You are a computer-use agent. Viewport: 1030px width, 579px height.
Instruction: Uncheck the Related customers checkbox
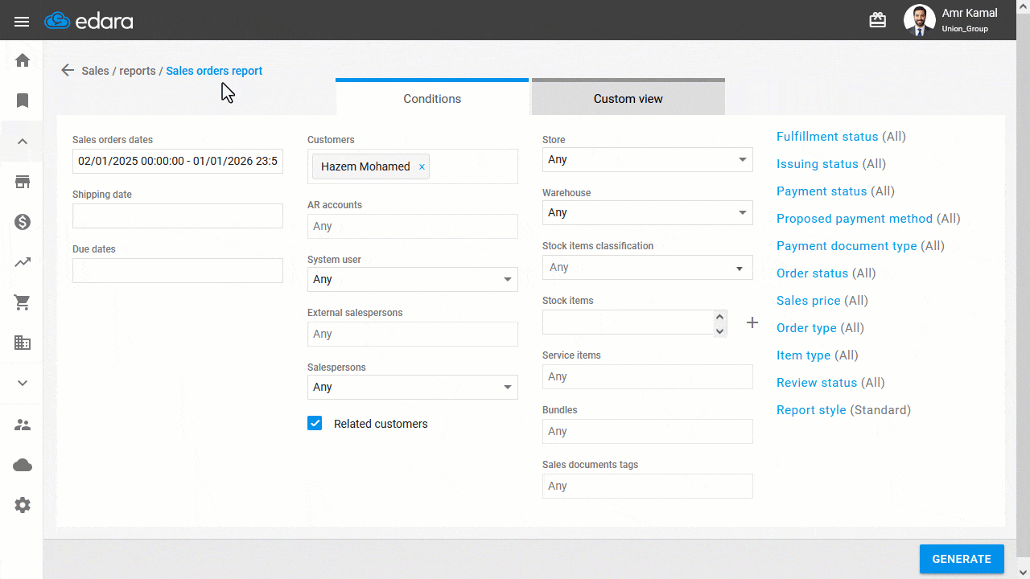click(315, 424)
